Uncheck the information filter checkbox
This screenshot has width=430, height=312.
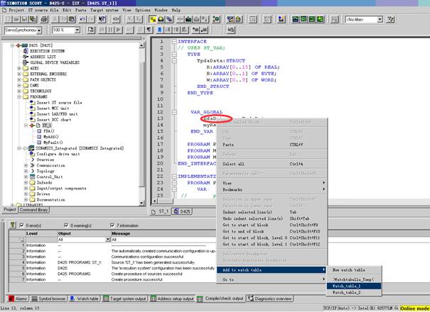pyautogui.click(x=113, y=225)
